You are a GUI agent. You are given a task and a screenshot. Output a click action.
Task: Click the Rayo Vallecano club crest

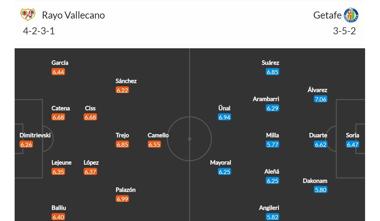point(28,15)
